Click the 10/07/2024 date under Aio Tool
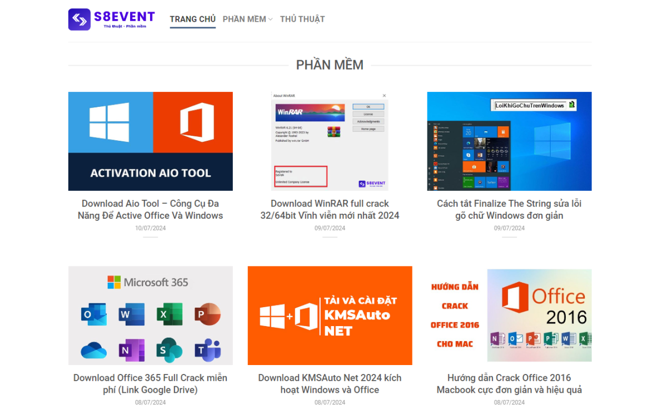 tap(150, 228)
